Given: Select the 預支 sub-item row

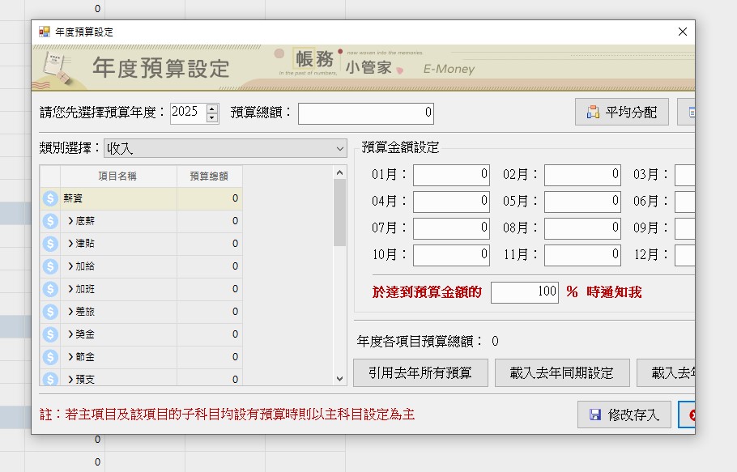Looking at the screenshot, I should pos(141,377).
